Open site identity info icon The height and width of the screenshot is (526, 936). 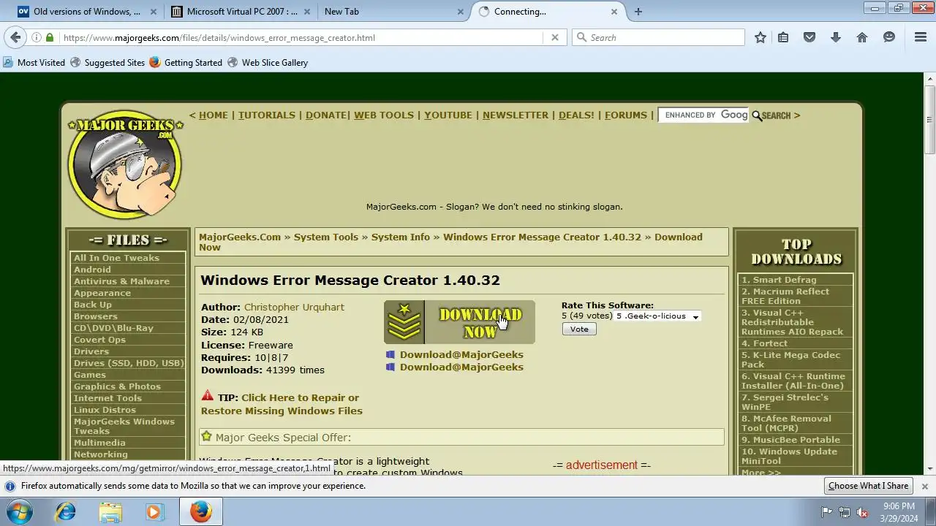tap(37, 37)
